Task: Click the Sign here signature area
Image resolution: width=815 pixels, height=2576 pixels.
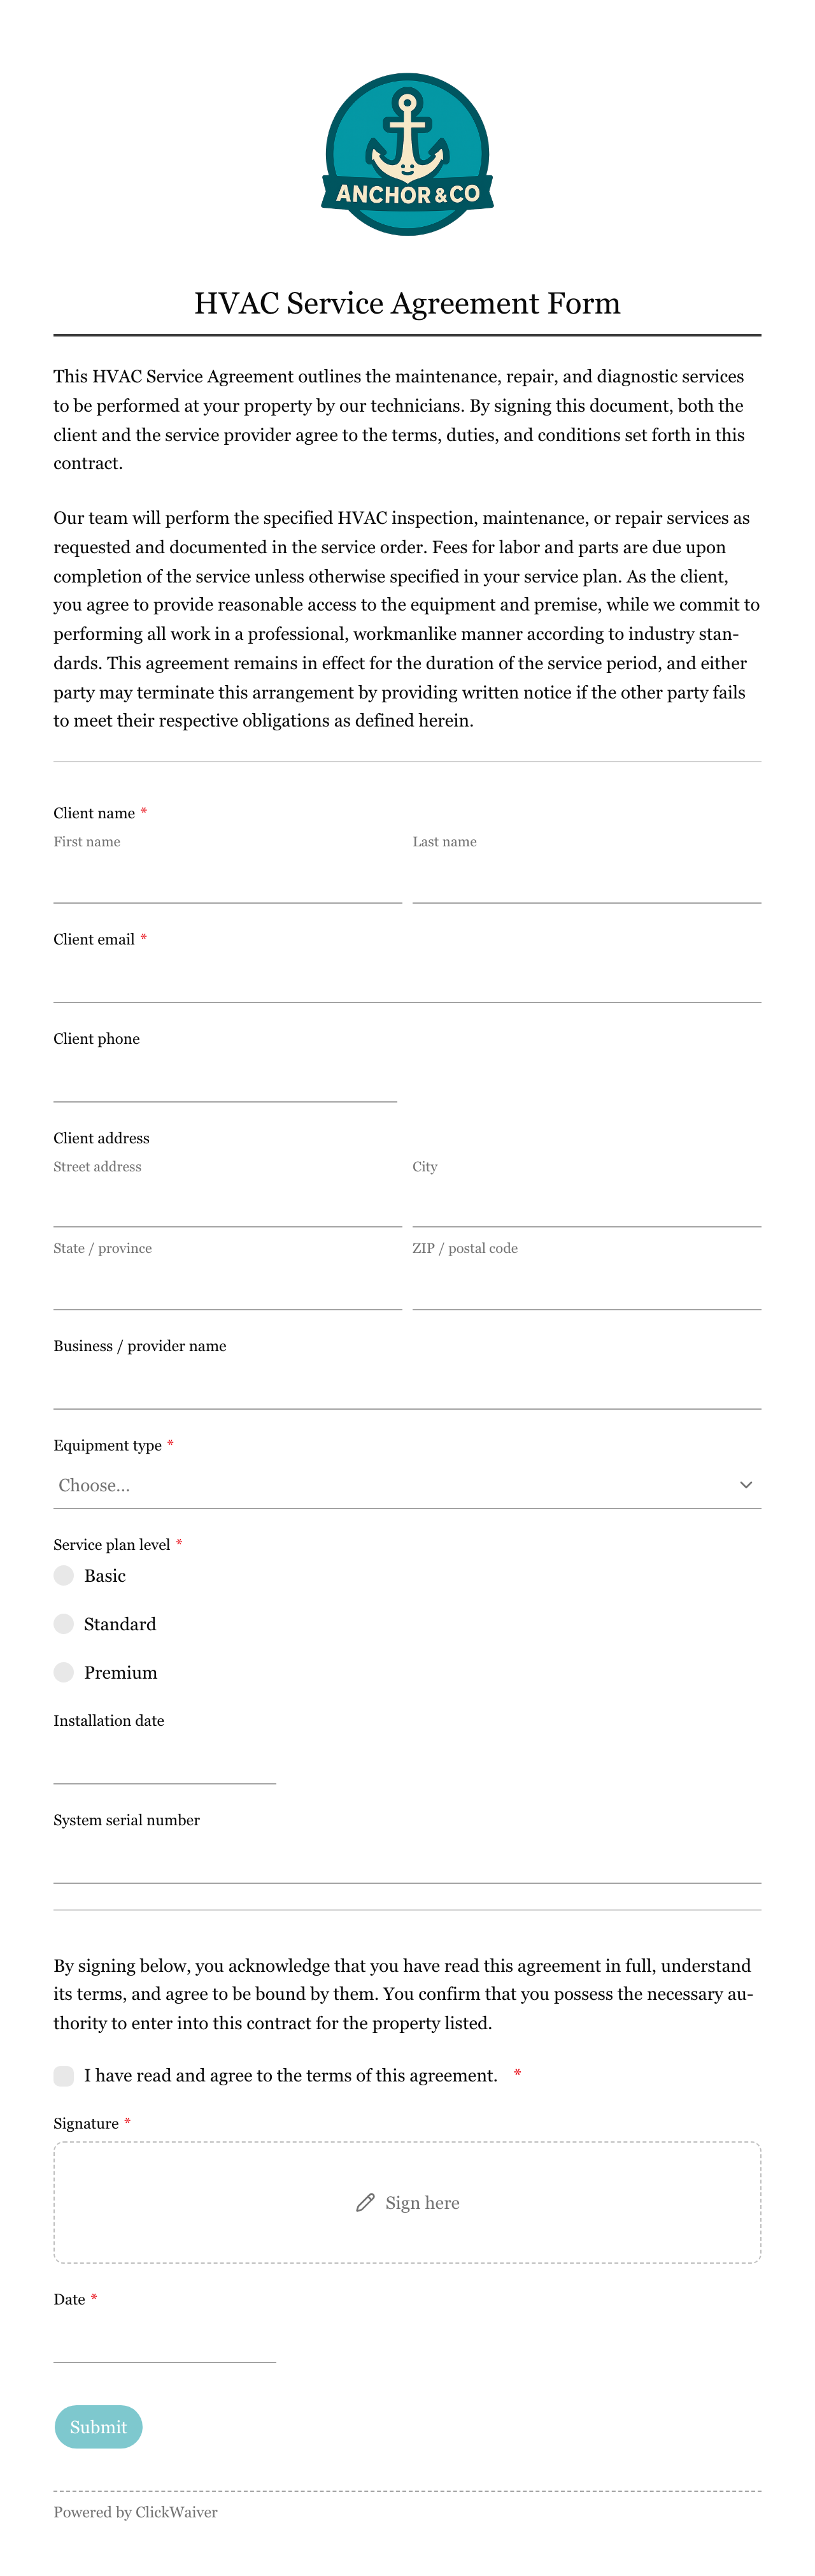Action: coord(407,2202)
